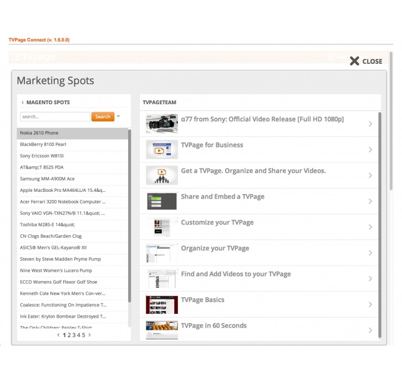Select Nokia 2610 Phone spot
Image resolution: width=402 pixels, height=377 pixels.
[72, 133]
